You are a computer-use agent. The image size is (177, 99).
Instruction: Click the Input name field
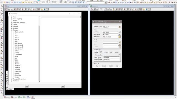111,57
